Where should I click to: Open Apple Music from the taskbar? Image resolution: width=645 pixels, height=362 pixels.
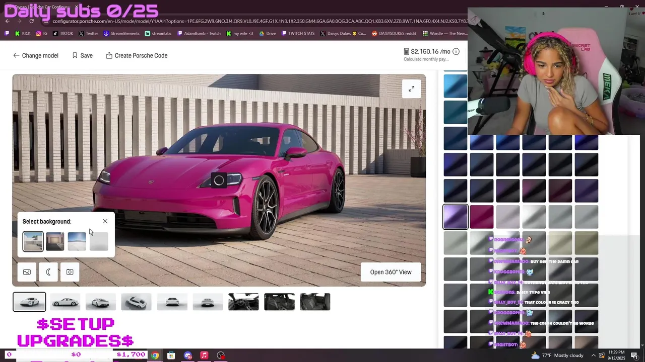coord(204,355)
